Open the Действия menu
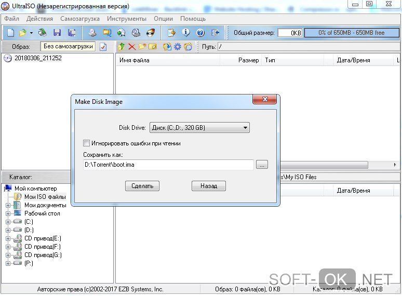This screenshot has height=296, width=402. (39, 19)
